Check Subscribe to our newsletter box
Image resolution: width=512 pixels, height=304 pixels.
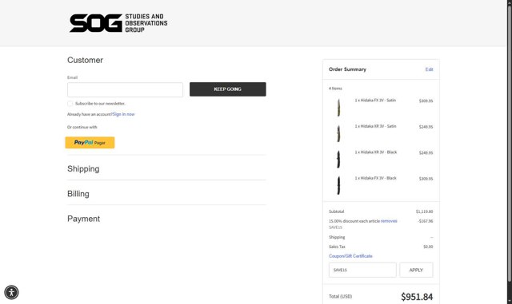70,104
